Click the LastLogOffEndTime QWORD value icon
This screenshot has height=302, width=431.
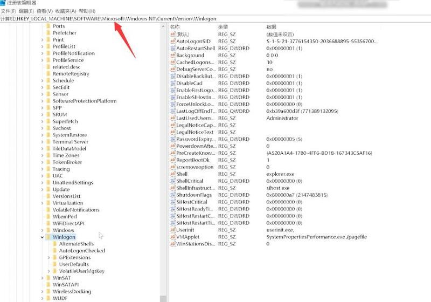(x=172, y=111)
